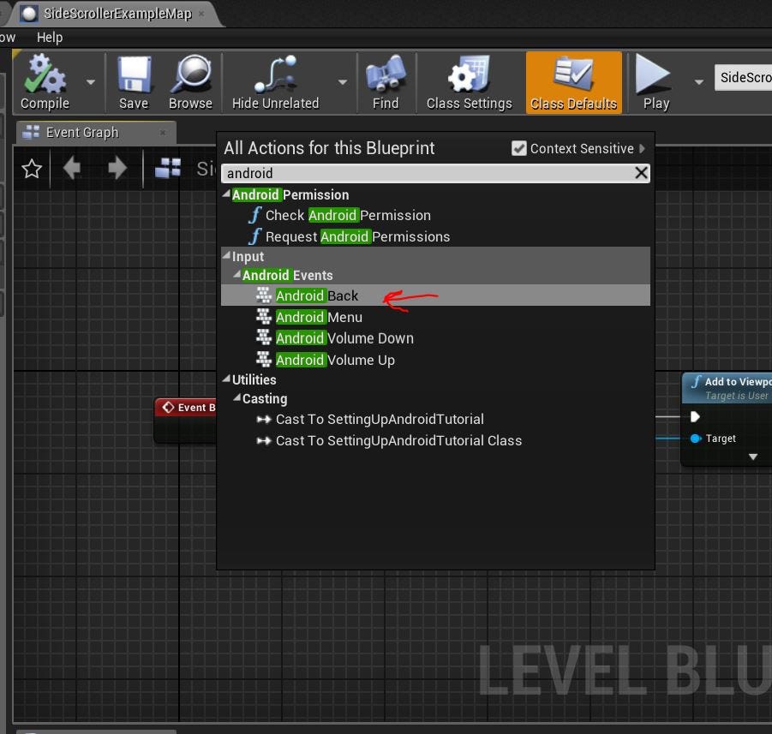Clear the action search text
This screenshot has height=734, width=772.
[x=641, y=173]
